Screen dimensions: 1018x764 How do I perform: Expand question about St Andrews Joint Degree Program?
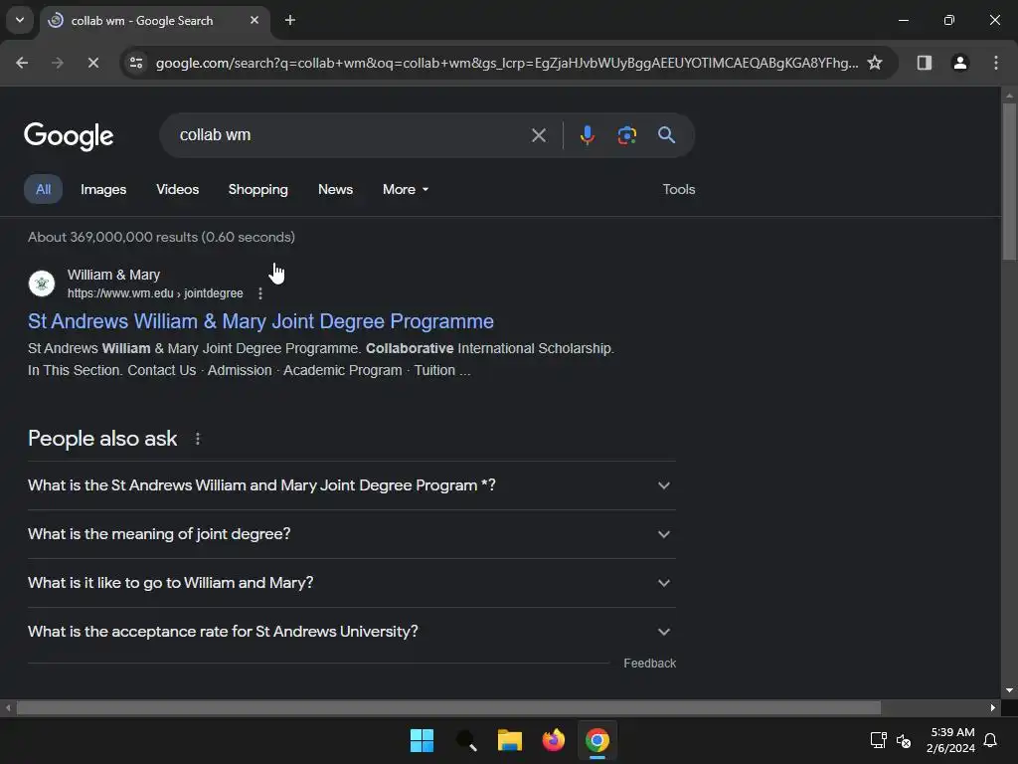[x=351, y=485]
